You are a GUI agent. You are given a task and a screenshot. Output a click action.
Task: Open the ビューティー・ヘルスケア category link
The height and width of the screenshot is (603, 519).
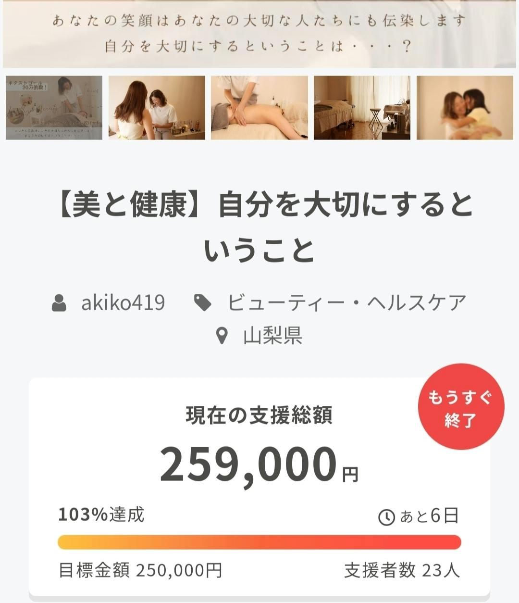pyautogui.click(x=346, y=303)
